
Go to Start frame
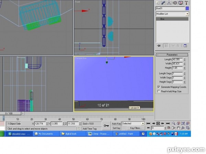148,123
